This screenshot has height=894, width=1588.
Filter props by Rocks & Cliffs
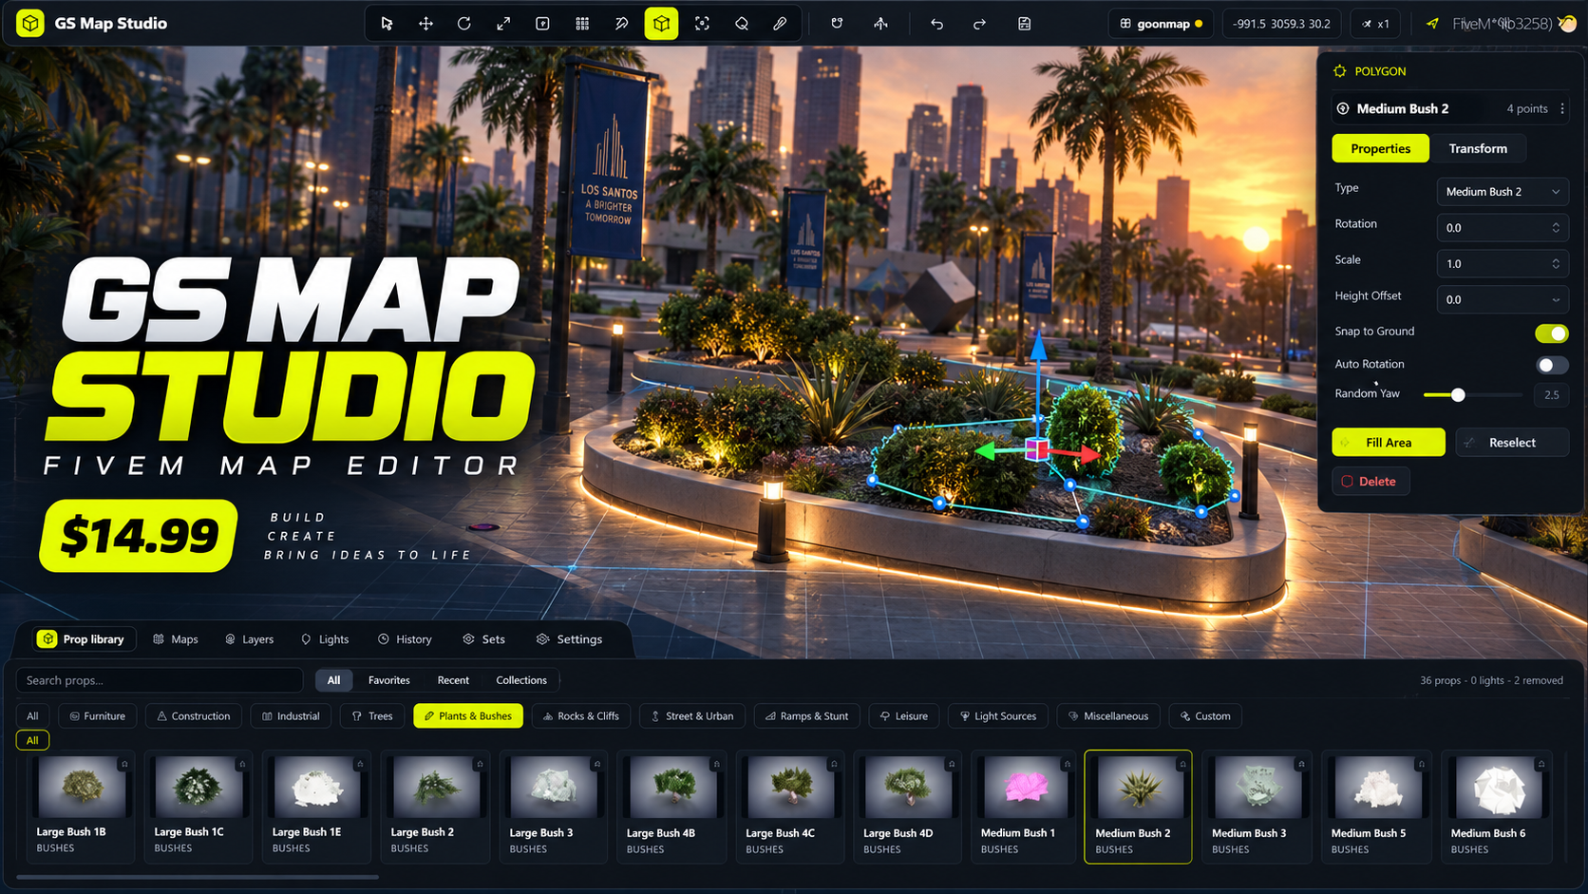click(580, 715)
